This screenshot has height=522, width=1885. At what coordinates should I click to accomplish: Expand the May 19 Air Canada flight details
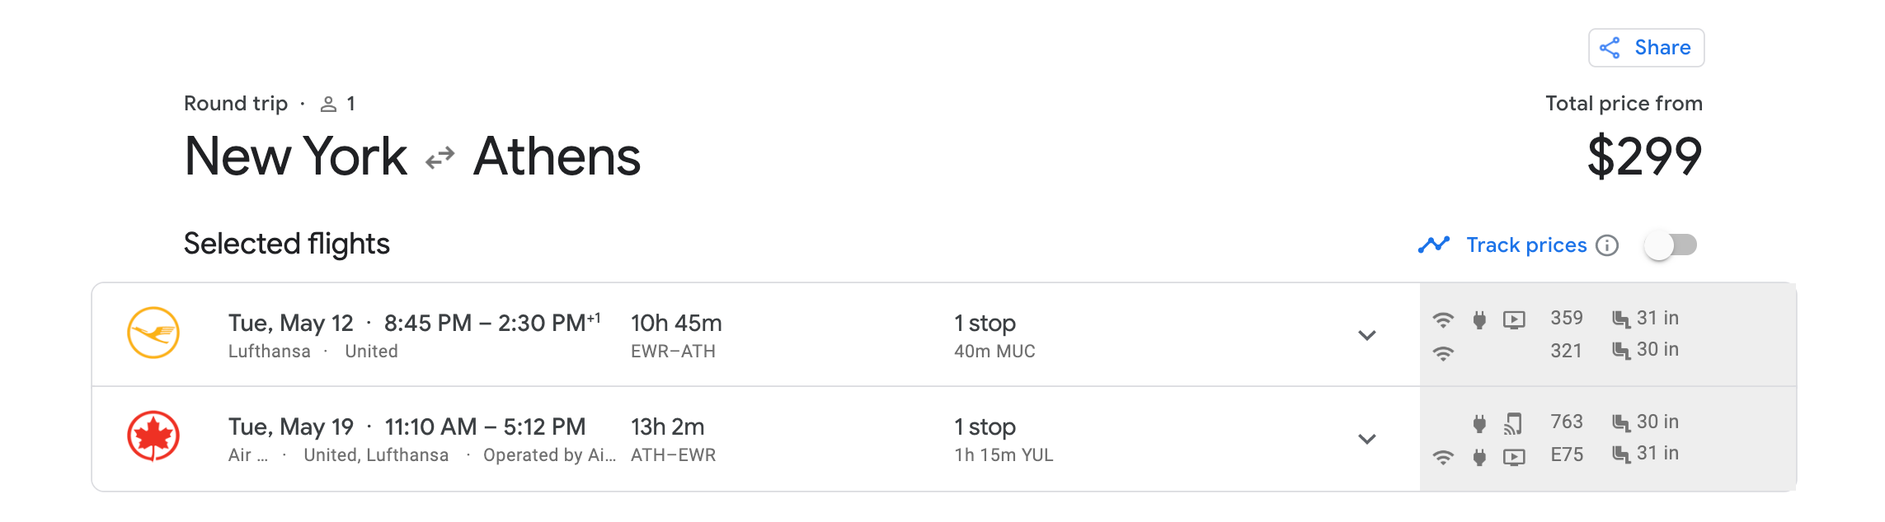[1367, 439]
